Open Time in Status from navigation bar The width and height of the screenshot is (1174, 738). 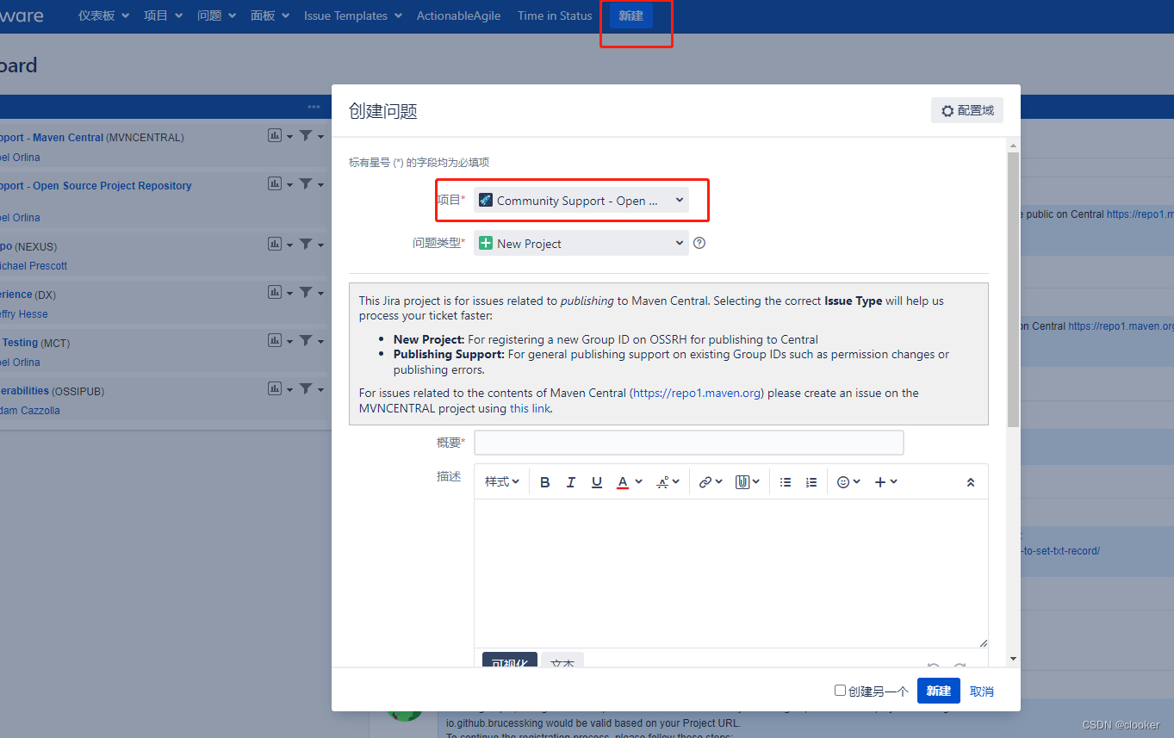pyautogui.click(x=555, y=16)
